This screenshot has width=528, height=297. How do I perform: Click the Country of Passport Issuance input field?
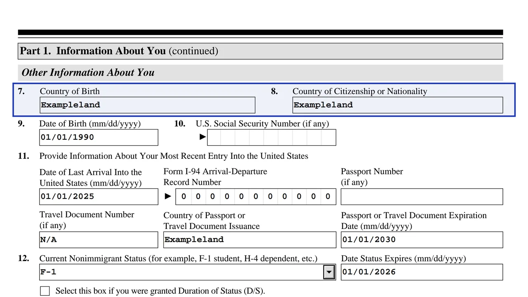click(x=250, y=240)
